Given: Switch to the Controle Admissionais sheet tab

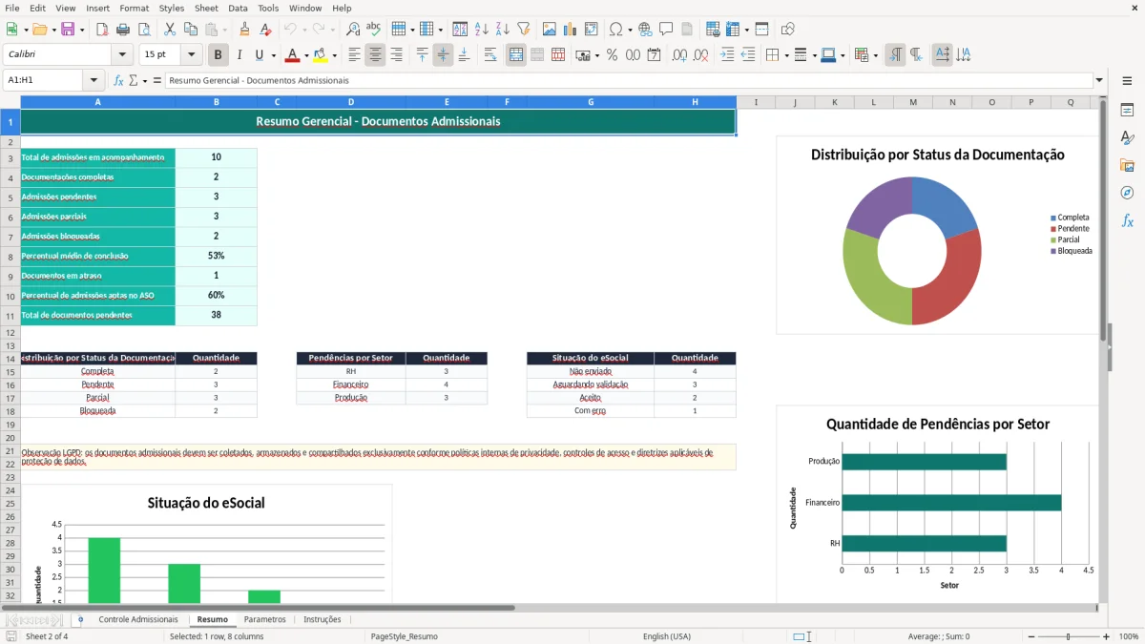Looking at the screenshot, I should pyautogui.click(x=138, y=619).
